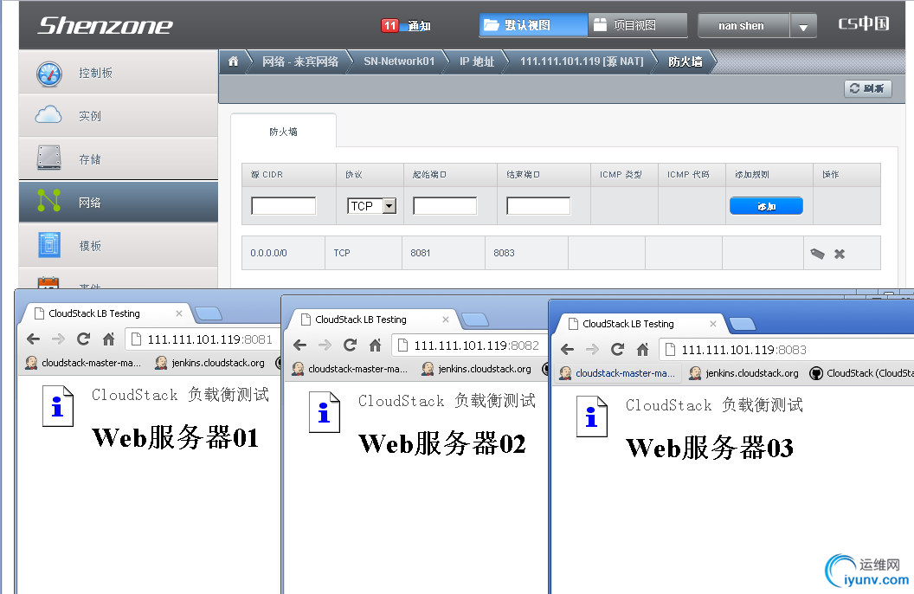The height and width of the screenshot is (594, 914).
Task: Go to IP 地址 breadcrumb
Action: pos(477,61)
